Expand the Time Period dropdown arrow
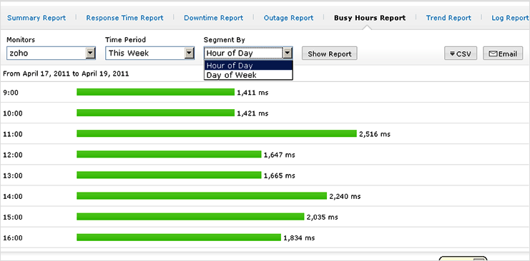 [190, 53]
